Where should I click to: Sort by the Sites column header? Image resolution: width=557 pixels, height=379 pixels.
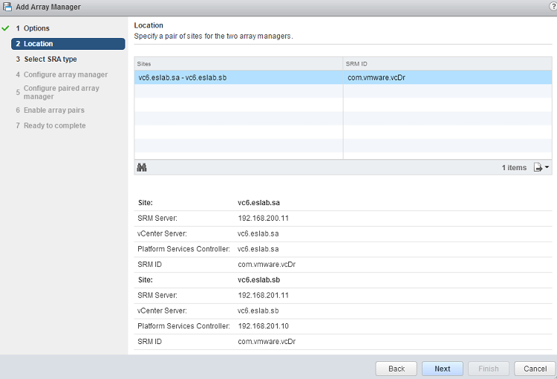pos(238,64)
